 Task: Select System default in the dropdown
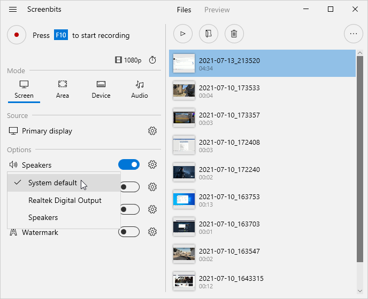coord(64,183)
